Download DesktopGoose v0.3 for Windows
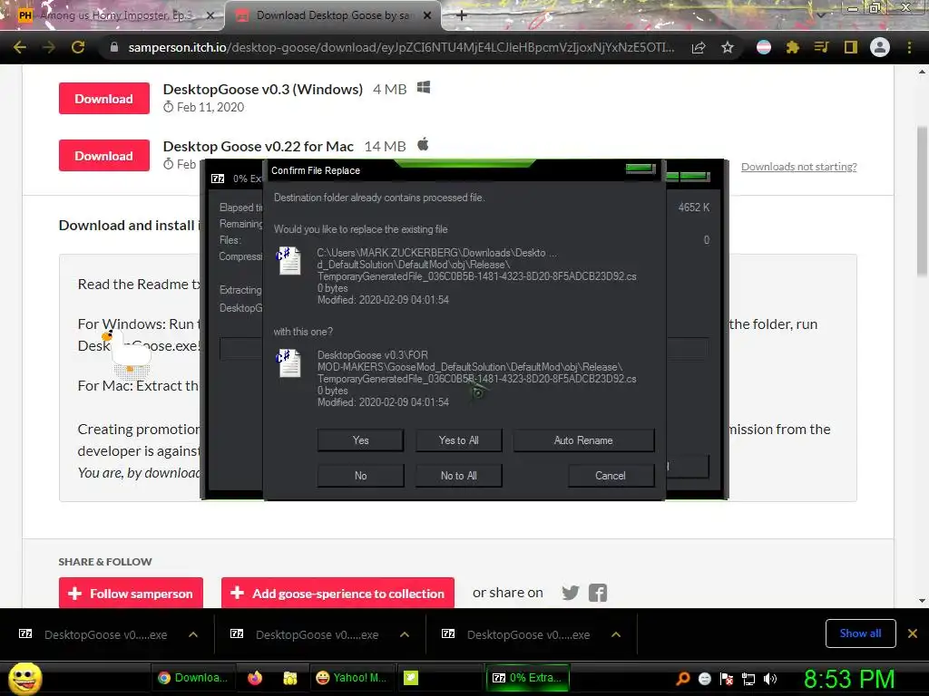This screenshot has height=696, width=929. [x=103, y=98]
